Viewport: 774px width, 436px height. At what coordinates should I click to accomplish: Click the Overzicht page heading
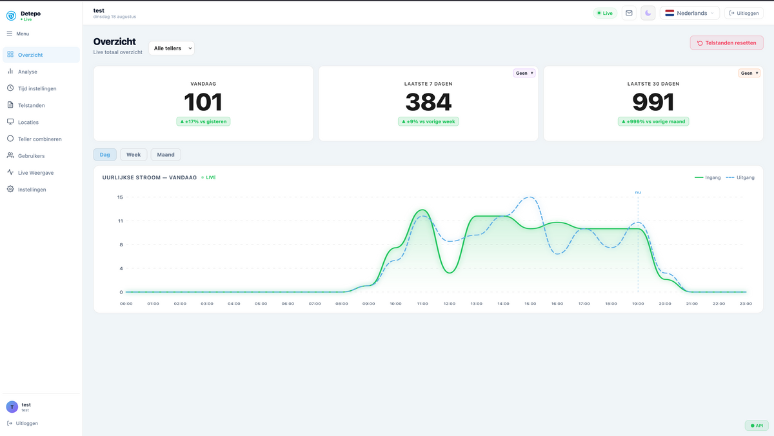115,41
